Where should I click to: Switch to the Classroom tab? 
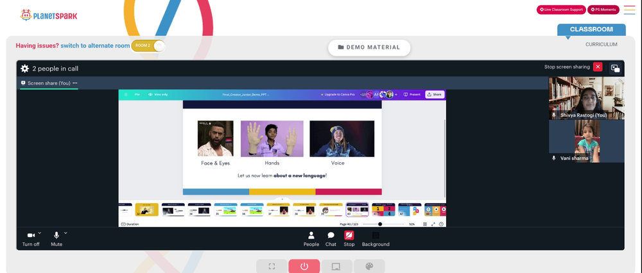(591, 29)
